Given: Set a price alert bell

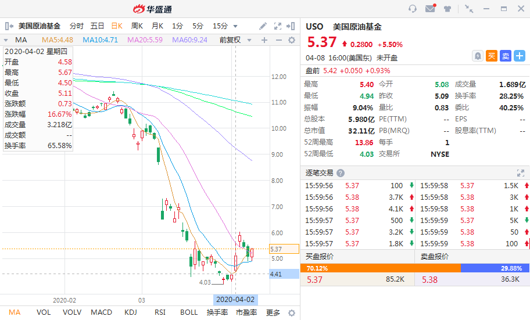Looking at the screenshot, I should [477, 56].
